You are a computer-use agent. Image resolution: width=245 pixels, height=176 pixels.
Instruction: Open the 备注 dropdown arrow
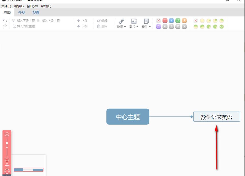[x=149, y=27]
